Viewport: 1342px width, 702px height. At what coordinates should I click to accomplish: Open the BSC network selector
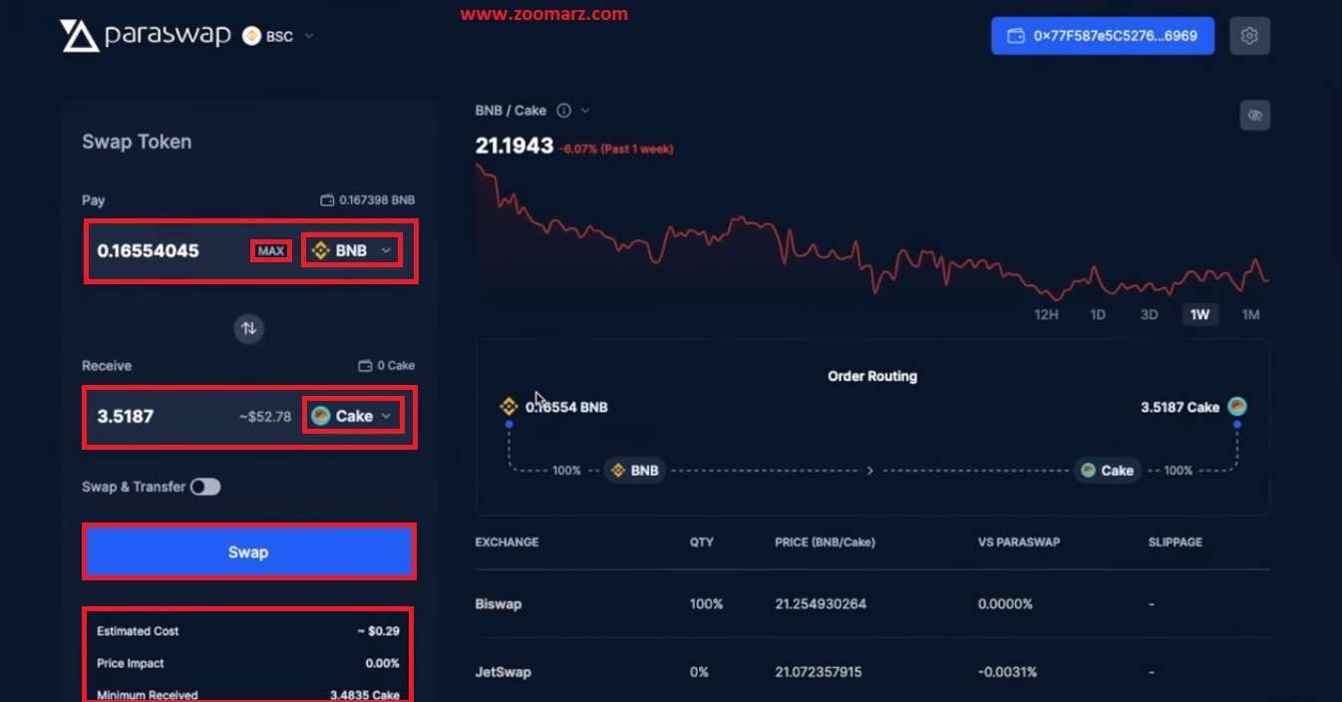(278, 36)
